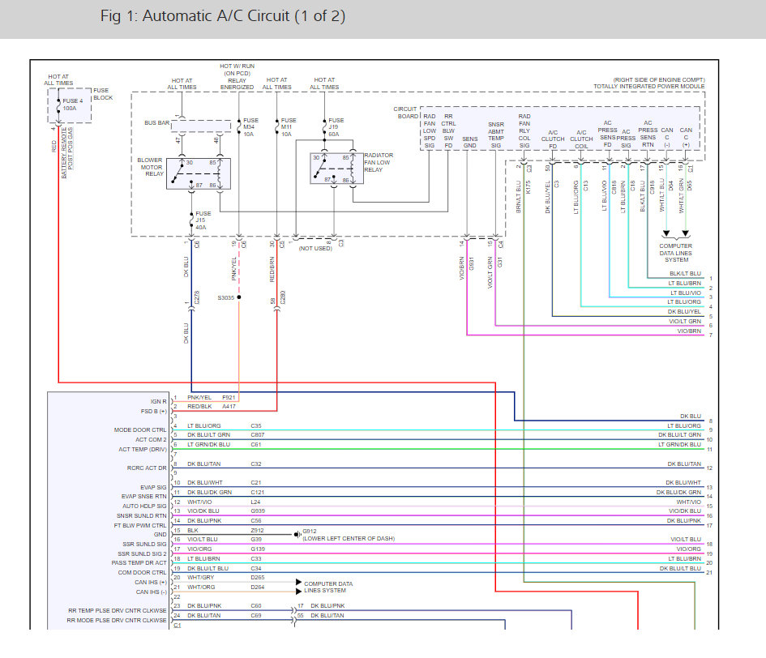Select the '(NOT USED)' connector note

[x=315, y=248]
